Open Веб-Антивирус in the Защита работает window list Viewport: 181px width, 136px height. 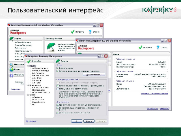click(x=21, y=48)
